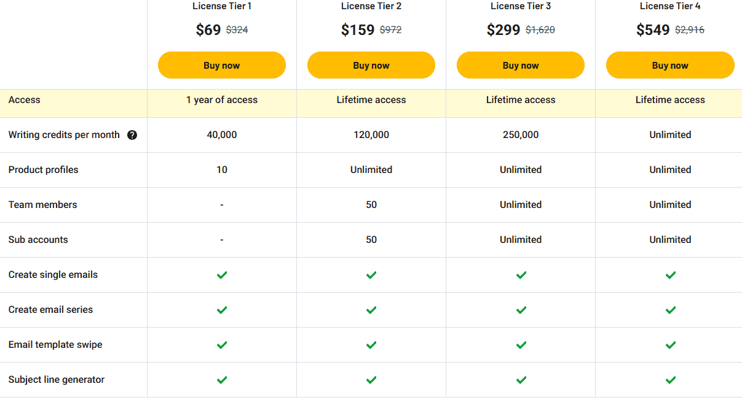Click the checkmark for Create email series under Tier 2
742x400 pixels.
[371, 310]
